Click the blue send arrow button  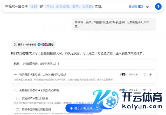158,6
